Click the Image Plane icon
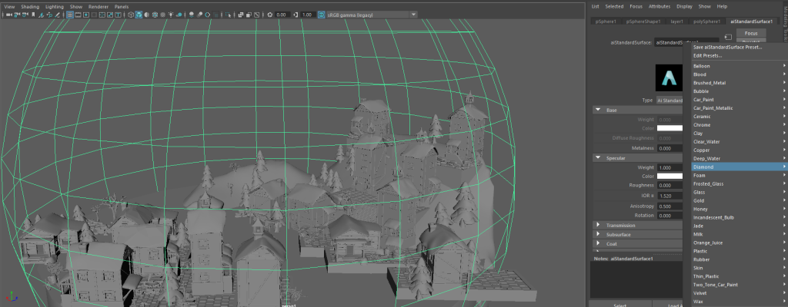The width and height of the screenshot is (788, 307). pos(42,15)
